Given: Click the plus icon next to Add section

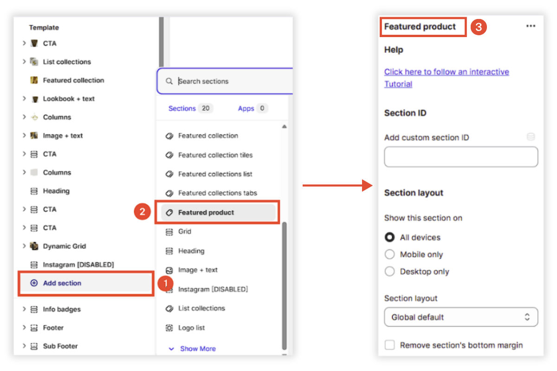Looking at the screenshot, I should click(x=35, y=283).
